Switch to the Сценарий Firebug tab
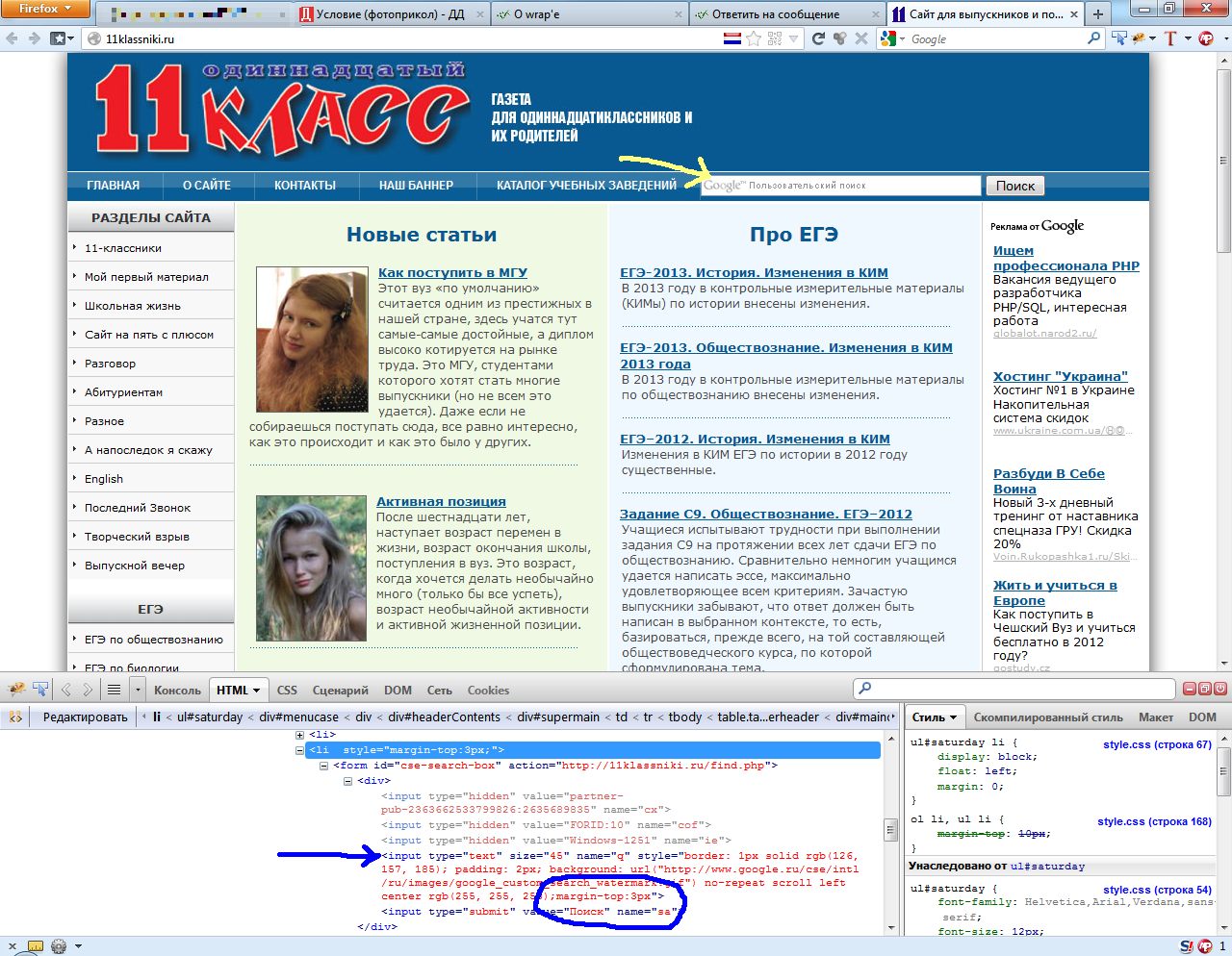The width and height of the screenshot is (1232, 956). (x=341, y=690)
